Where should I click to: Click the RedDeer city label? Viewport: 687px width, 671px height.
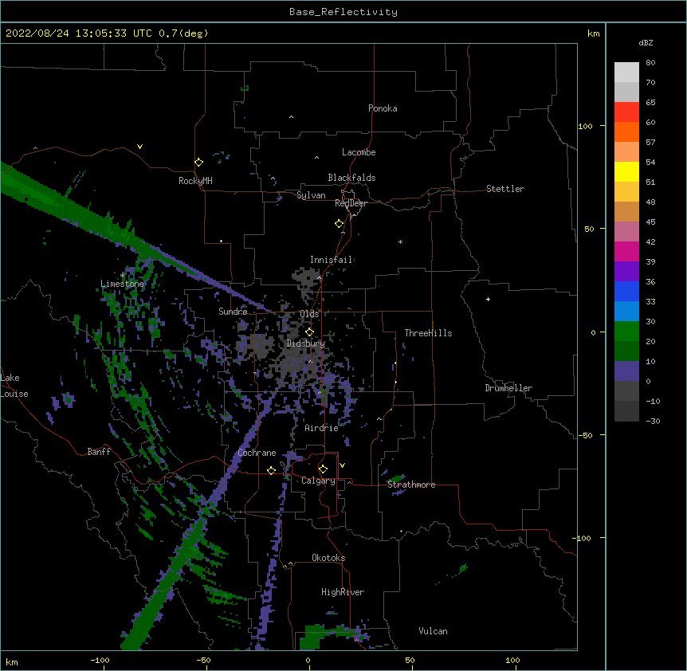pyautogui.click(x=351, y=203)
